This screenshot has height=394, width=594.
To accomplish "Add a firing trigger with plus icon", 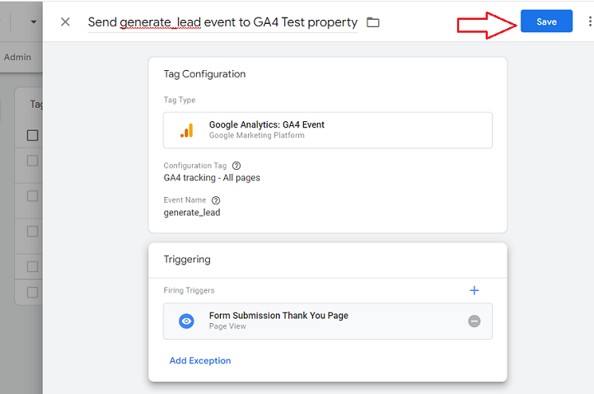I will coord(474,290).
